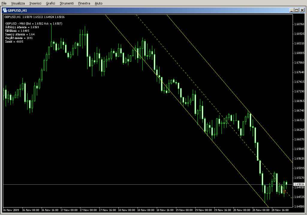Click the 20 Nov 16:00 time label
The width and height of the screenshot is (307, 215).
[x=280, y=210]
